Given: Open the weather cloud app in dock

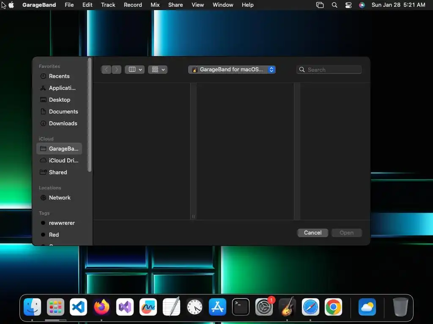Looking at the screenshot, I should [x=367, y=307].
